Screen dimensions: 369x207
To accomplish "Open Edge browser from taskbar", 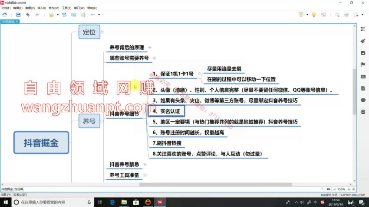I will point(112,202).
